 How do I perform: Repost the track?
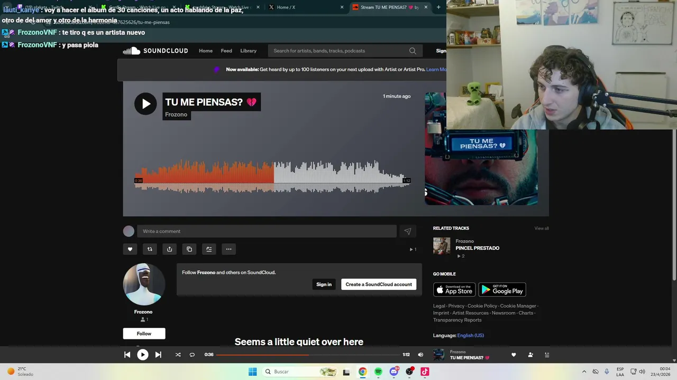pos(150,249)
